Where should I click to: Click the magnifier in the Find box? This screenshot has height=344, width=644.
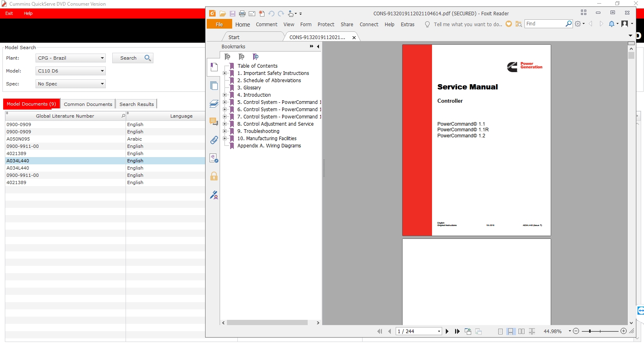(568, 24)
